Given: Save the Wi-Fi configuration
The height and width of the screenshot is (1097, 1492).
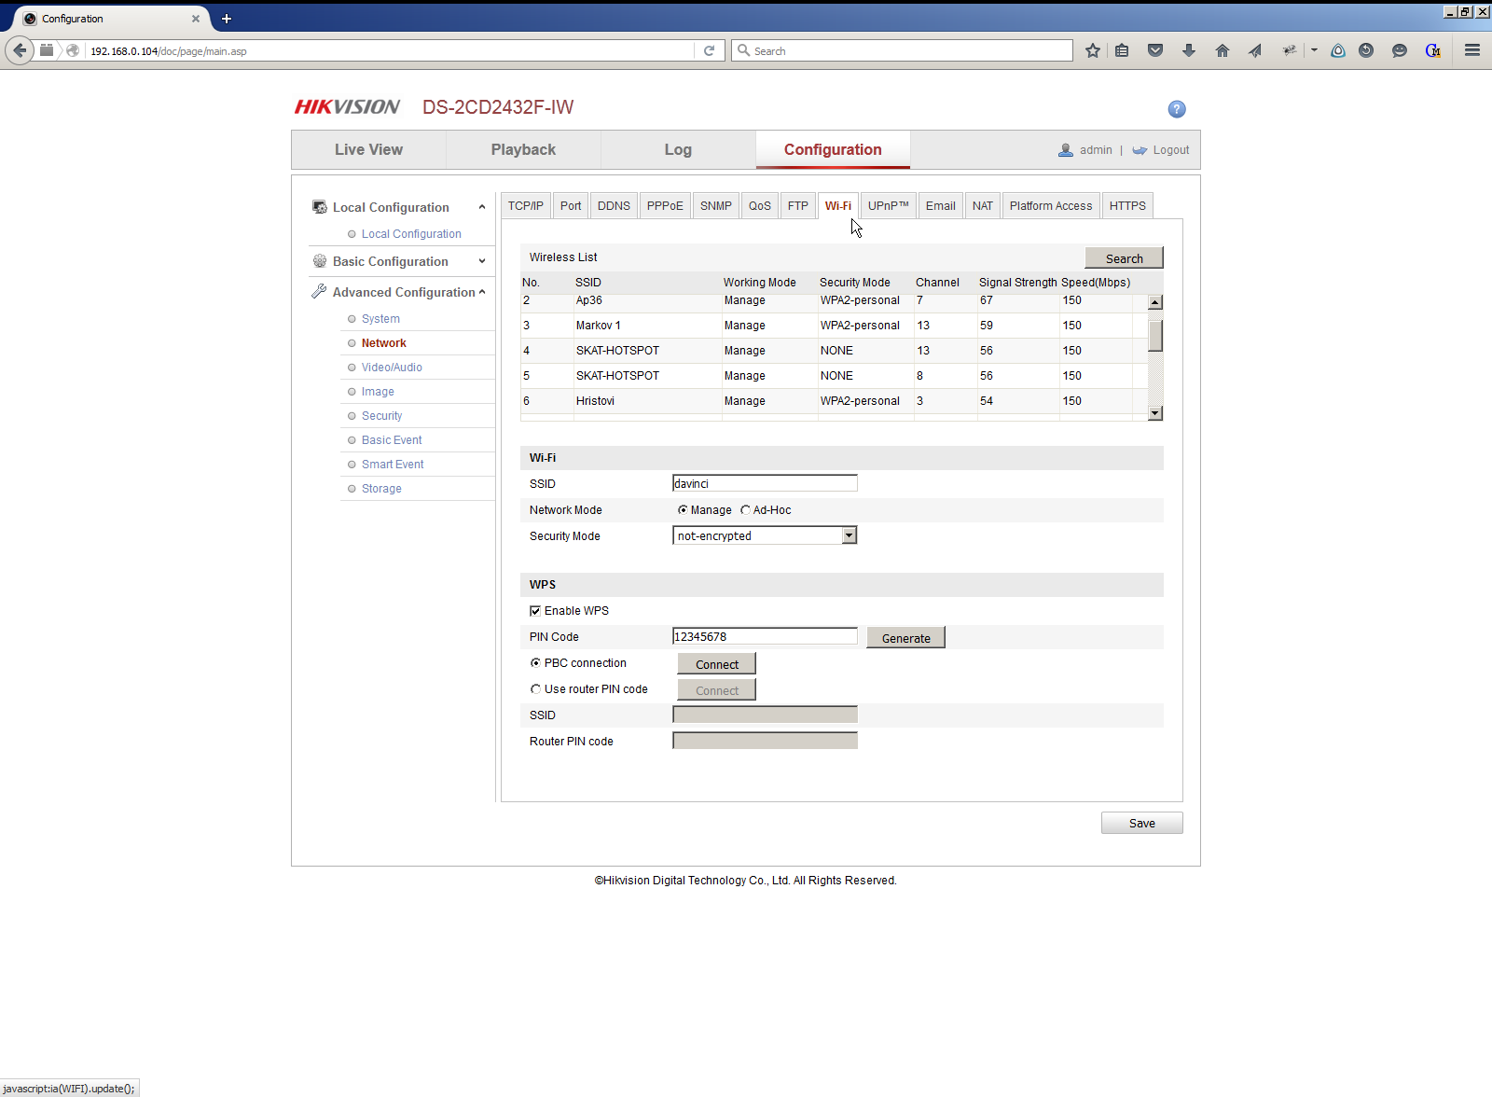Looking at the screenshot, I should [x=1141, y=823].
